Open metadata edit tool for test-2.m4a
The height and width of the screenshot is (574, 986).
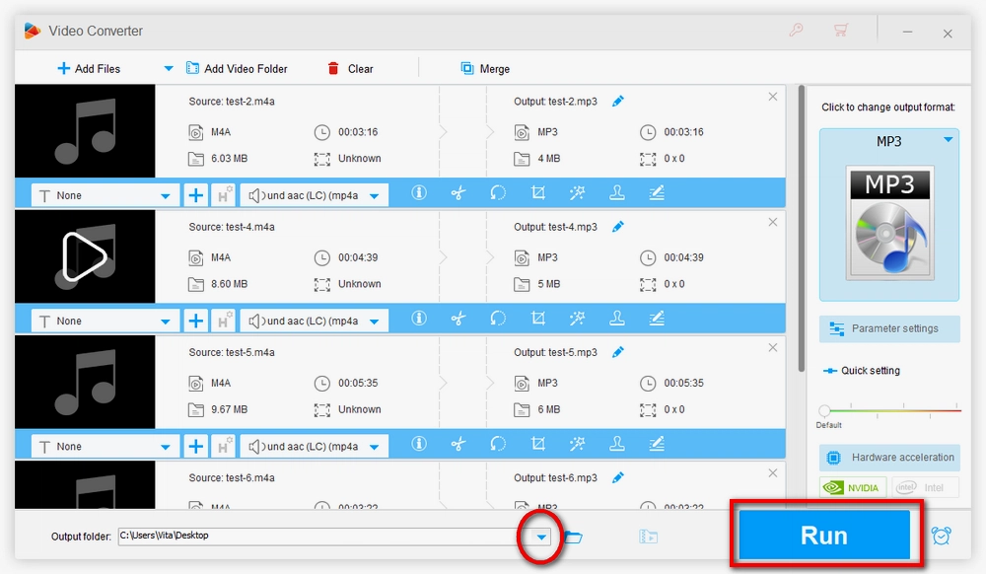pos(657,193)
